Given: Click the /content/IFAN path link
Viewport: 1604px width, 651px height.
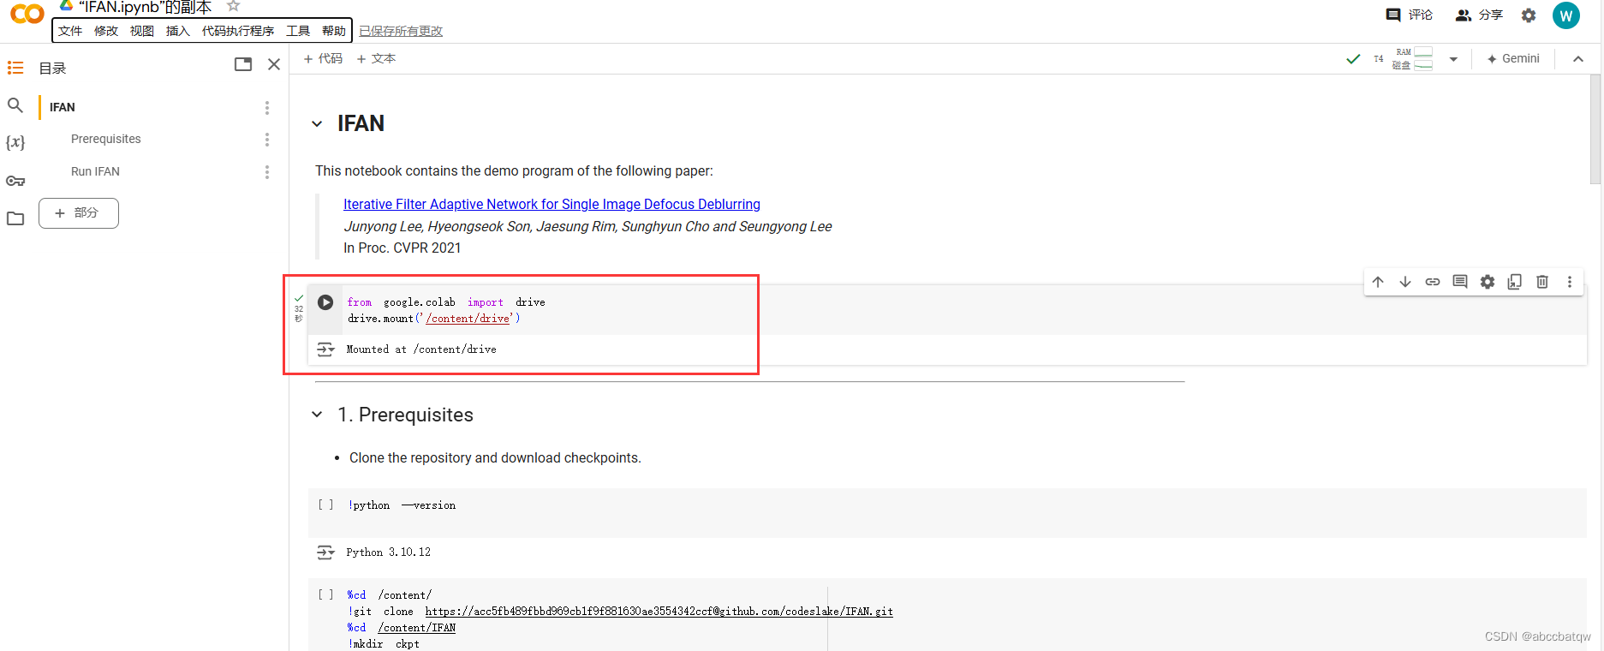Looking at the screenshot, I should [x=416, y=628].
